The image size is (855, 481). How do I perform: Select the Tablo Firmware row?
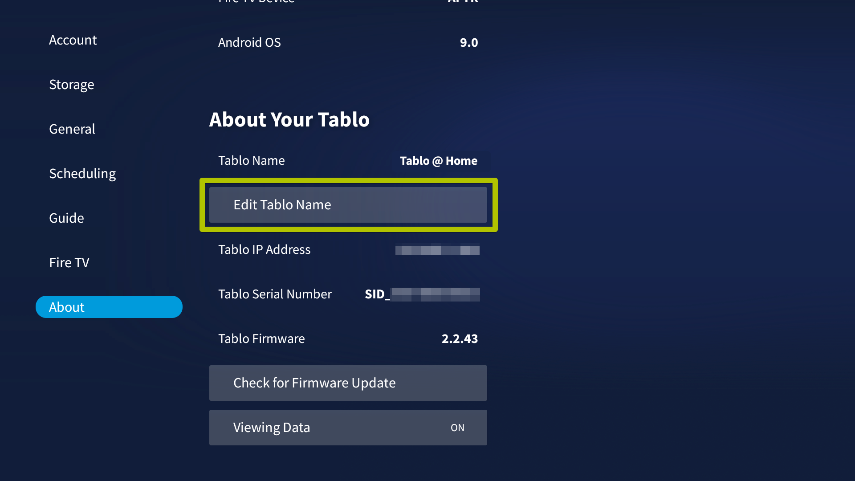(348, 338)
